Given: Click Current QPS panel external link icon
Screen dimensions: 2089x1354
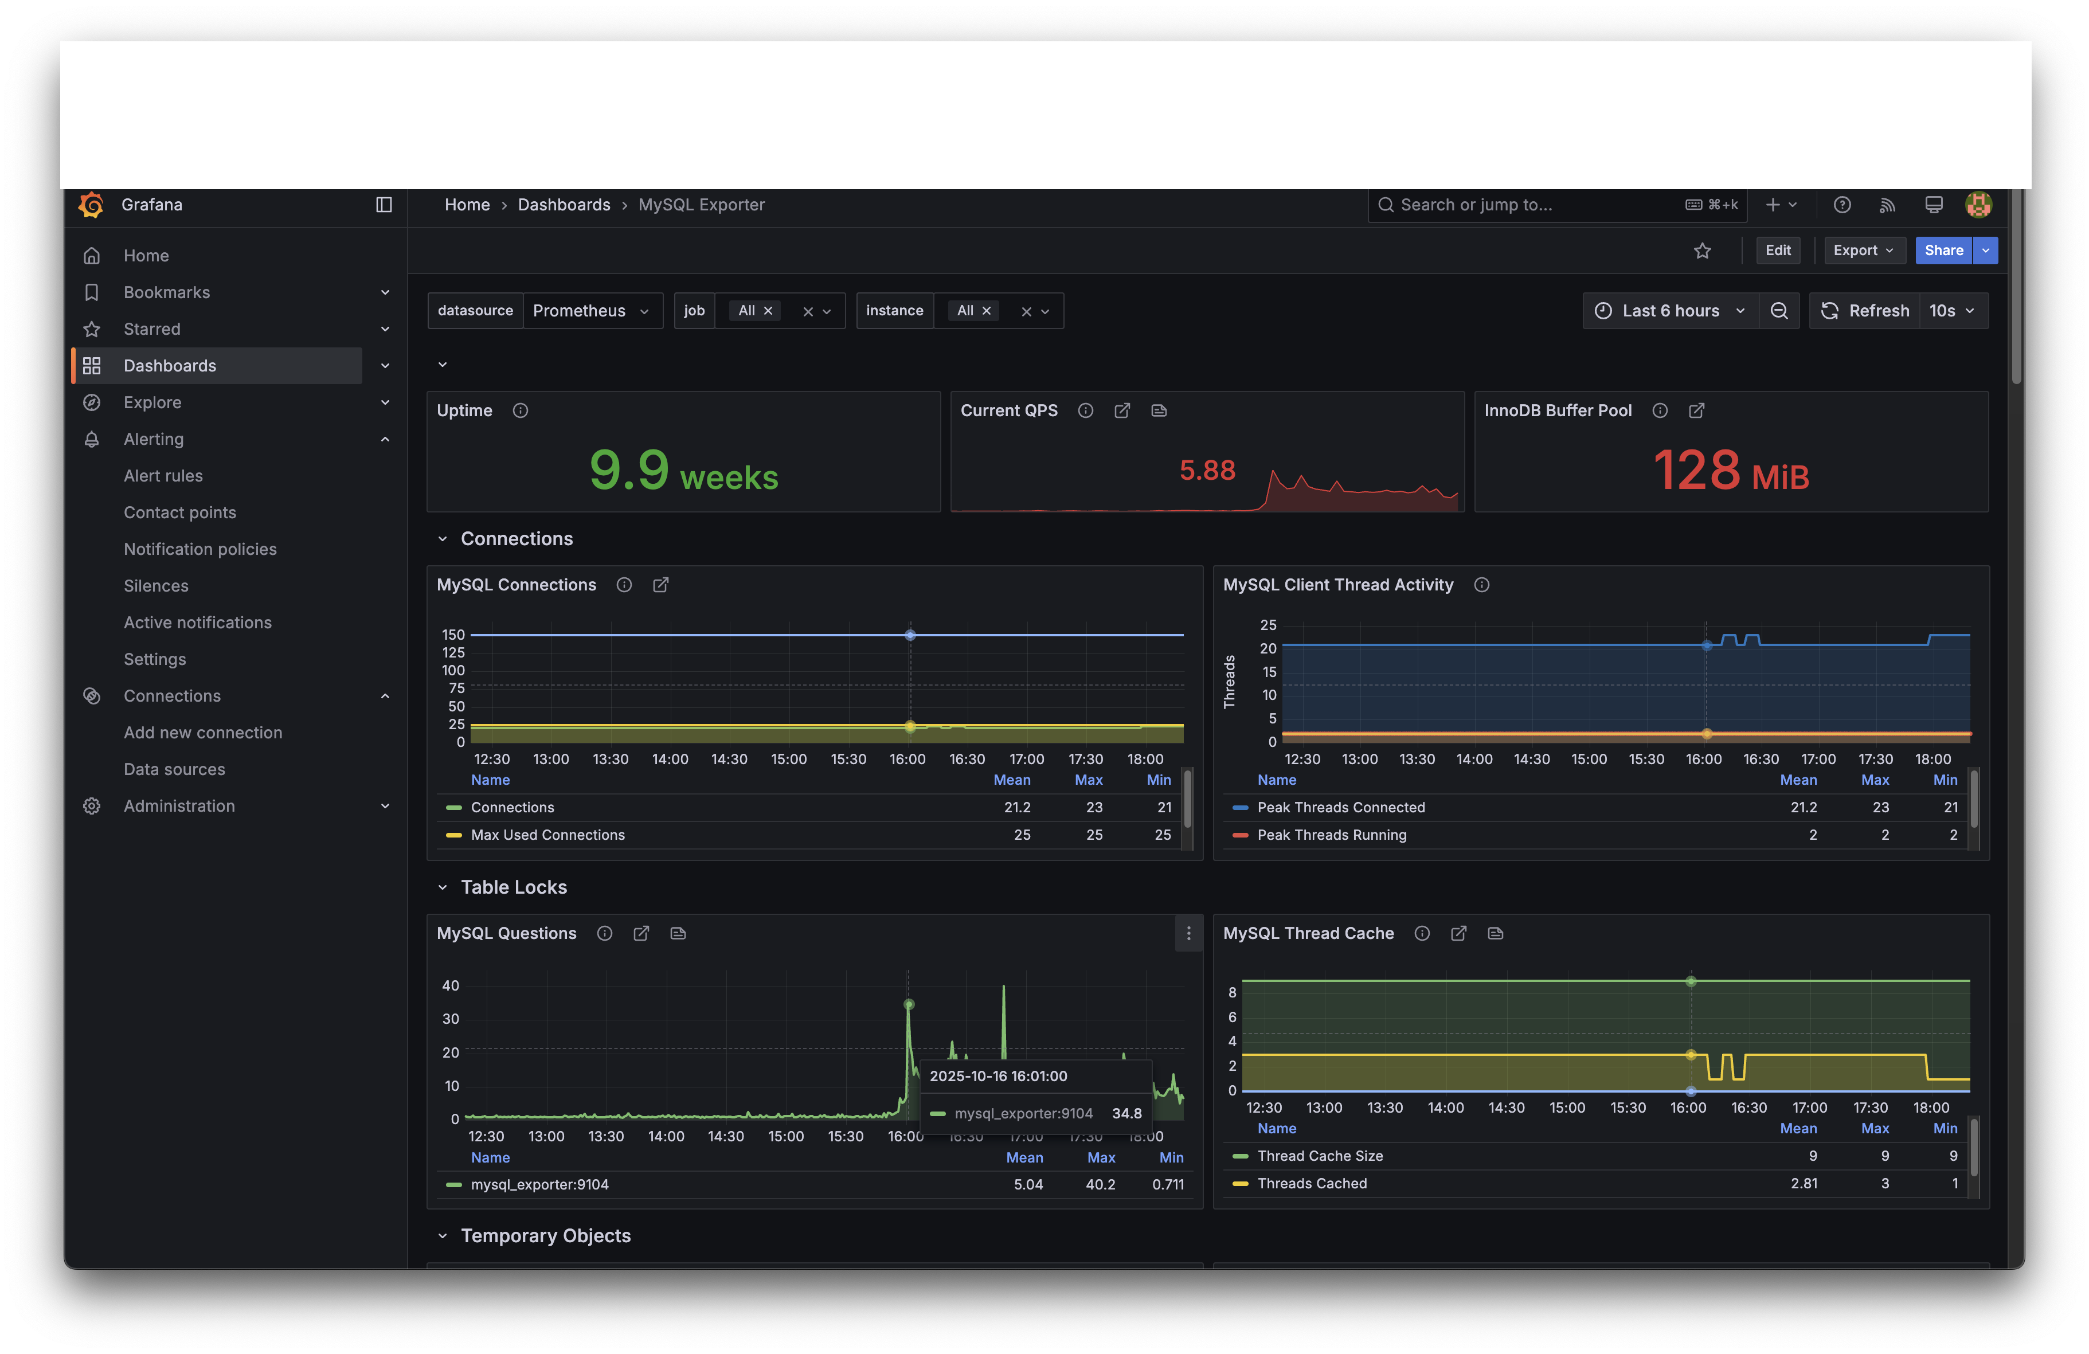Looking at the screenshot, I should [x=1122, y=410].
